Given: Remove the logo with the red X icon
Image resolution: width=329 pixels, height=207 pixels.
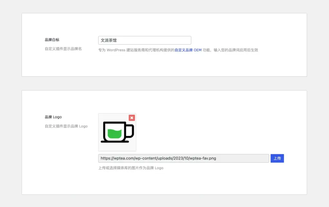Looking at the screenshot, I should (132, 118).
